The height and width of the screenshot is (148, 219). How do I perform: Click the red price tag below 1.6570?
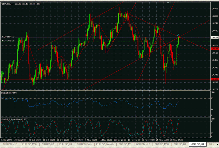(215, 49)
